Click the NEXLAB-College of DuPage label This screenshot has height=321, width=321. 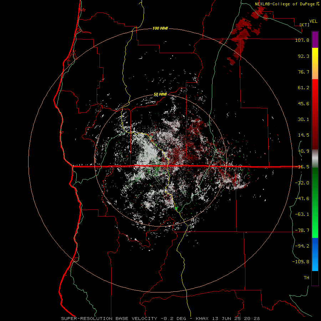(287, 4)
